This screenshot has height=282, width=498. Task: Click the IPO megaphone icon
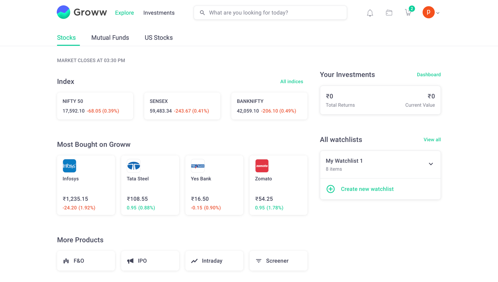(x=130, y=261)
